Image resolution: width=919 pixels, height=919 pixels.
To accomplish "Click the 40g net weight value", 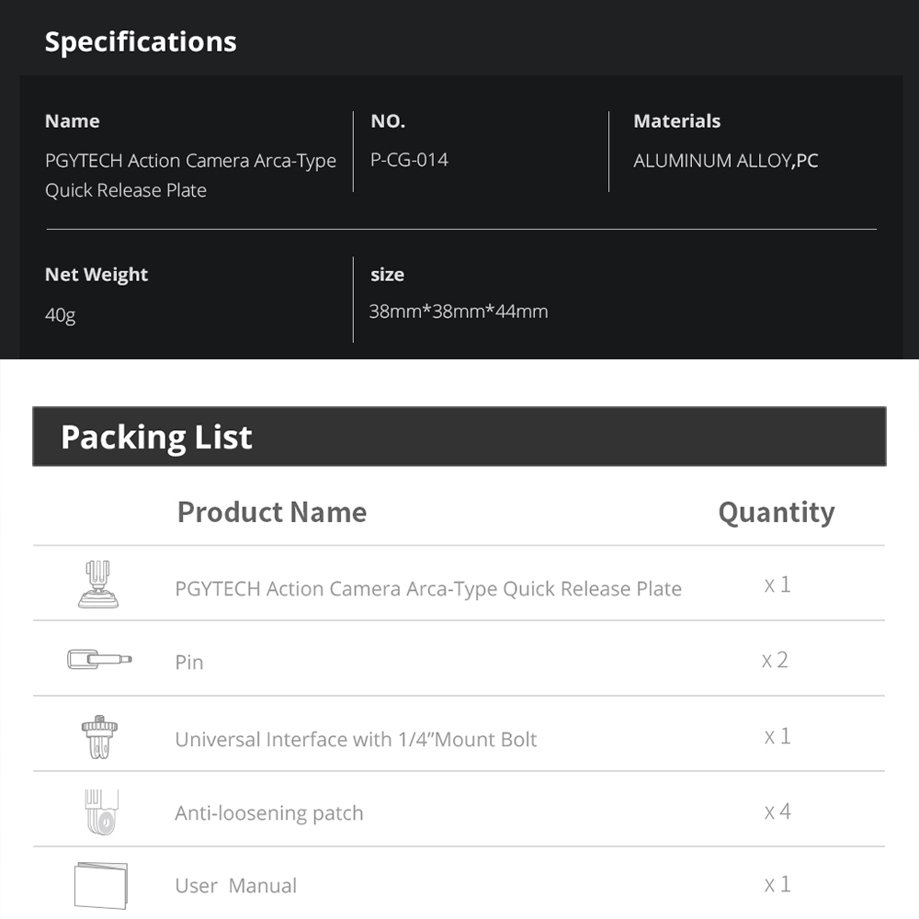I will 61,315.
